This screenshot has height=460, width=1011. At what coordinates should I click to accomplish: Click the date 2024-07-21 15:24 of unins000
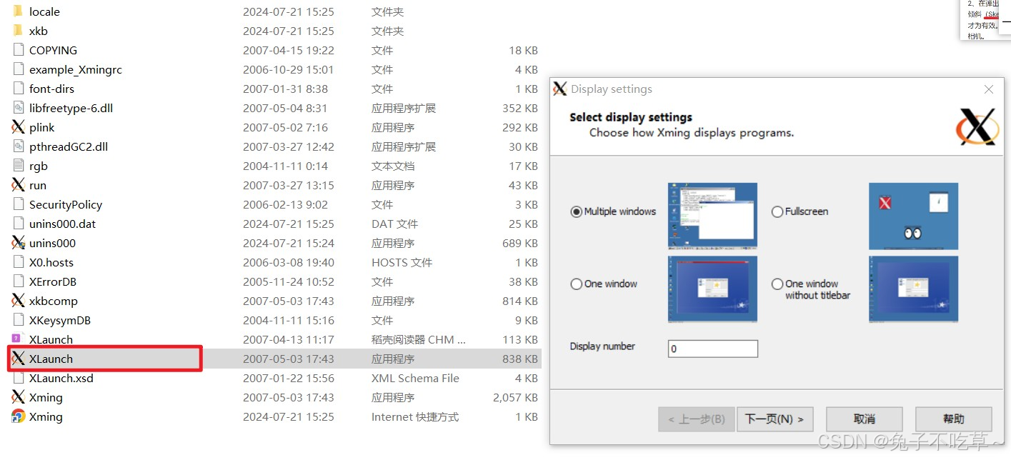[289, 243]
